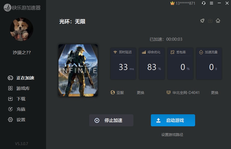Click the blue 启动游戏 launch game button

click(173, 120)
